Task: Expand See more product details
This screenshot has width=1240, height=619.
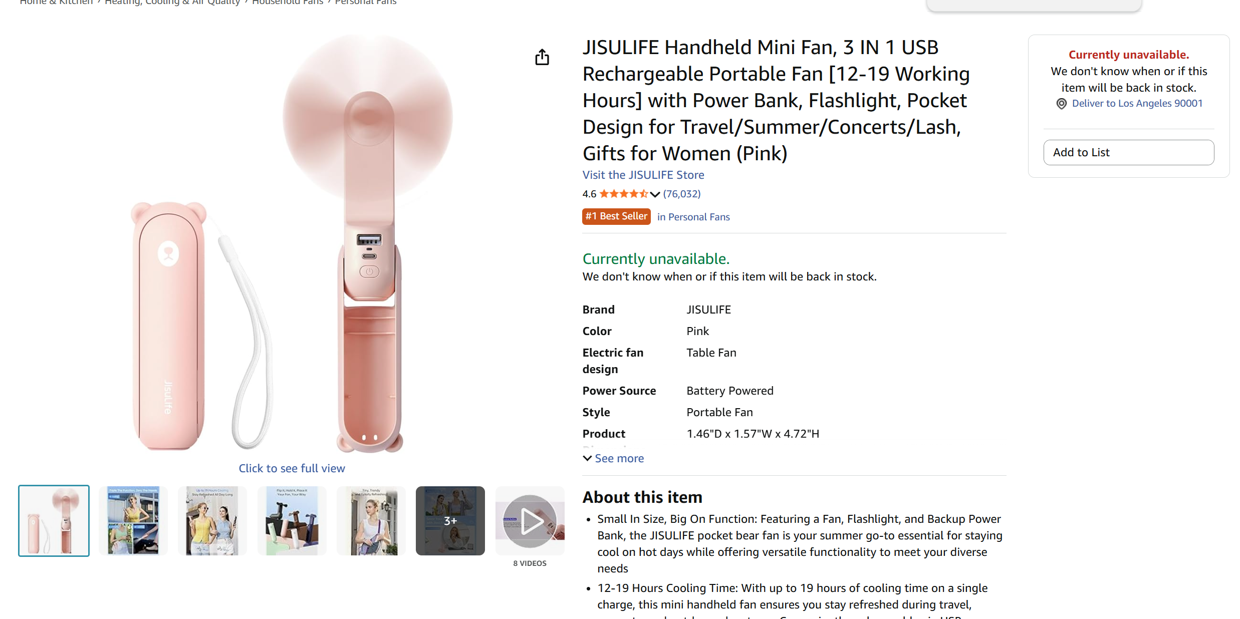Action: [613, 458]
